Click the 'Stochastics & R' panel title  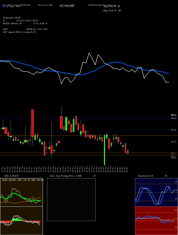(146, 176)
